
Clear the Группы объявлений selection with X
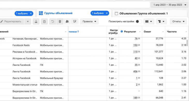107,13
